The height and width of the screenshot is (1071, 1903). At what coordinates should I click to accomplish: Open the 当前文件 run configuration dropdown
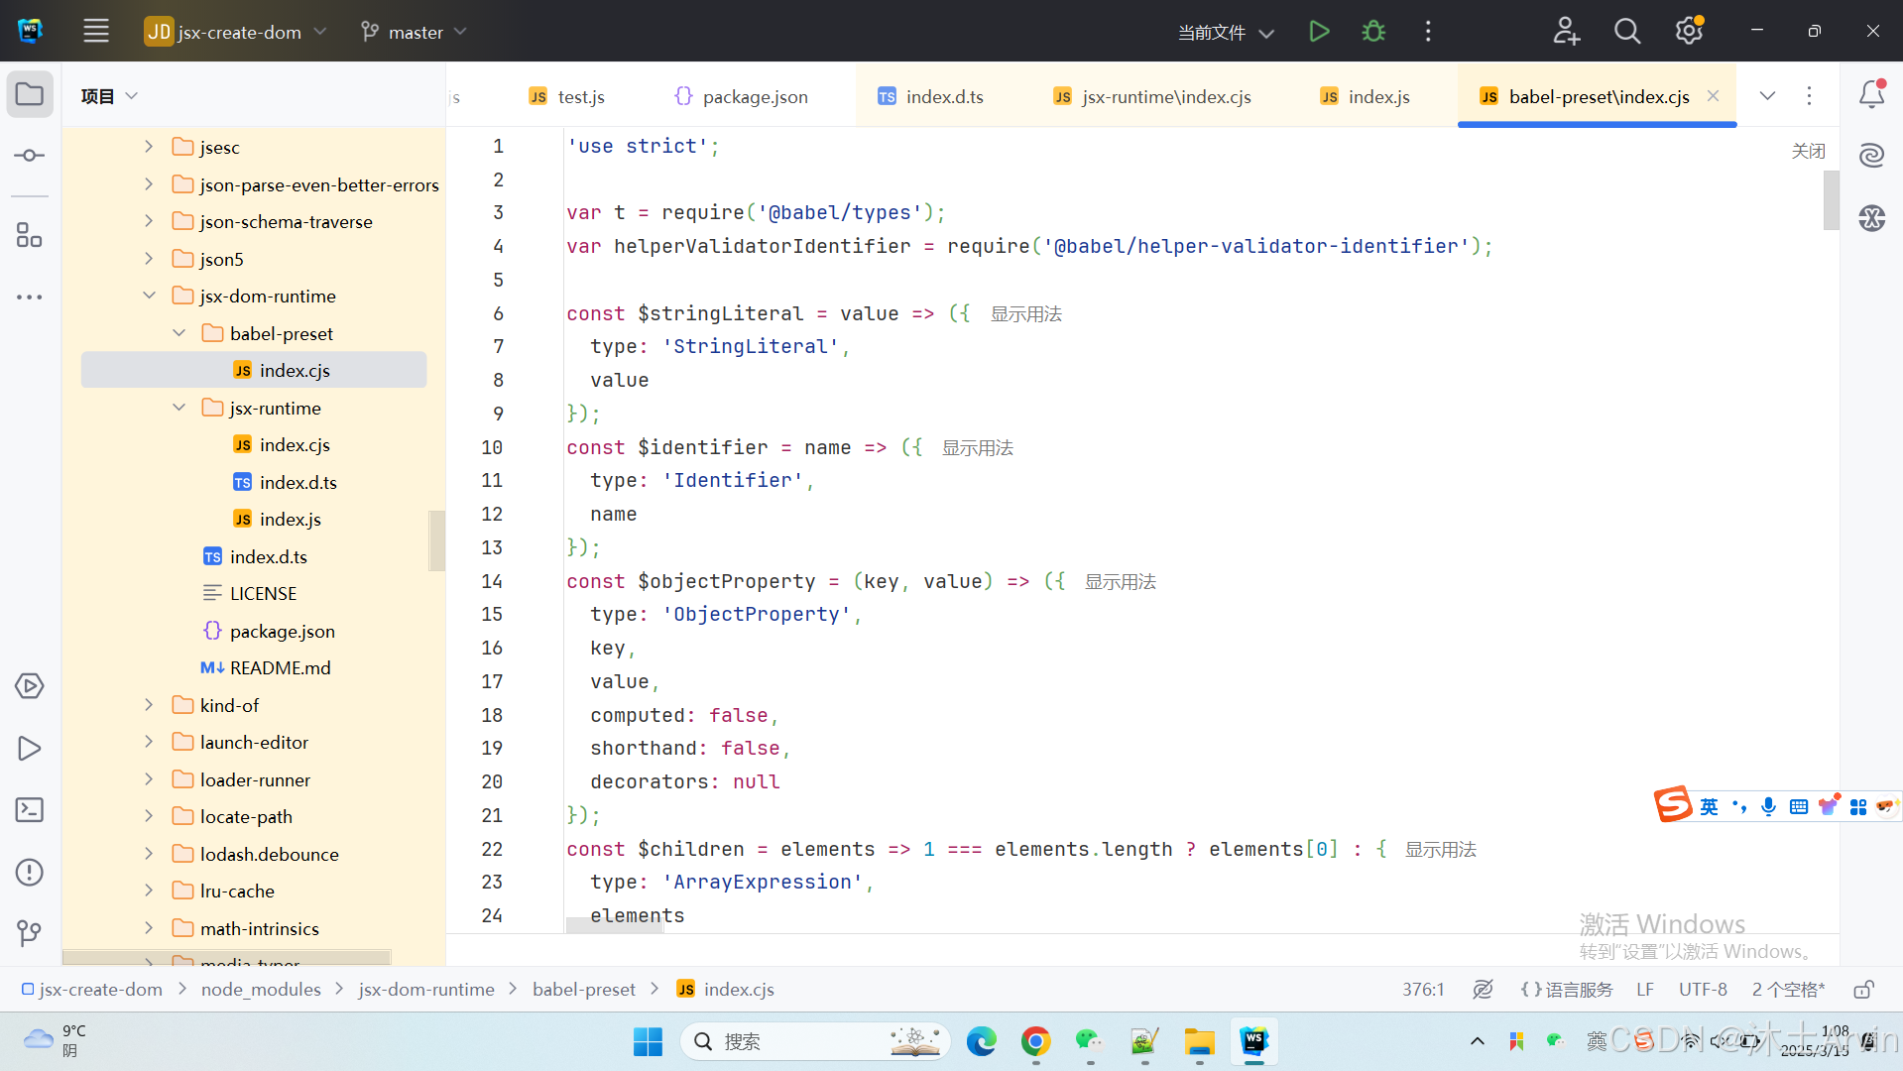coord(1223,31)
